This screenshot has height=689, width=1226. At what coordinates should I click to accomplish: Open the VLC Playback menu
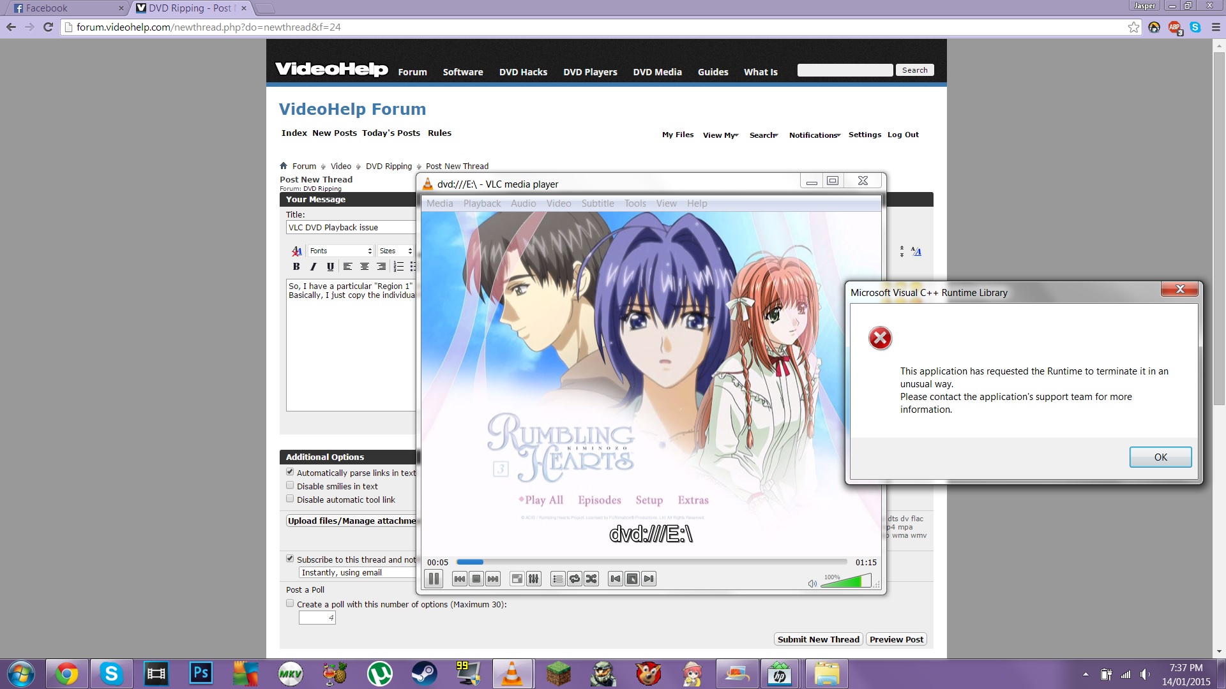(x=481, y=204)
